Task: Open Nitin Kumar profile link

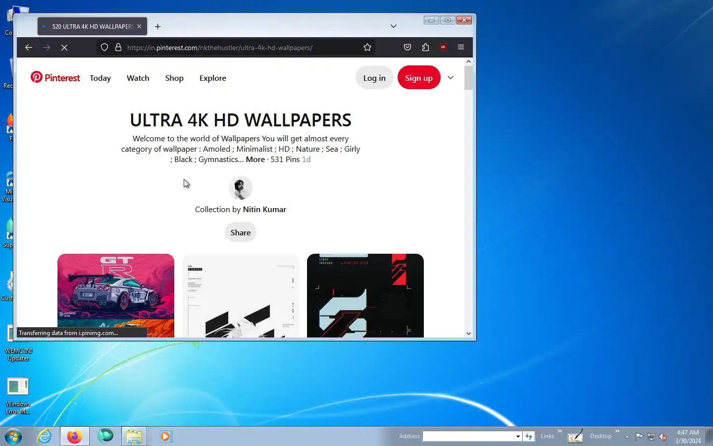Action: pos(264,210)
